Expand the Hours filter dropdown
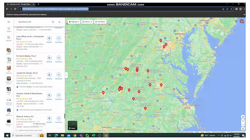 click(87, 22)
